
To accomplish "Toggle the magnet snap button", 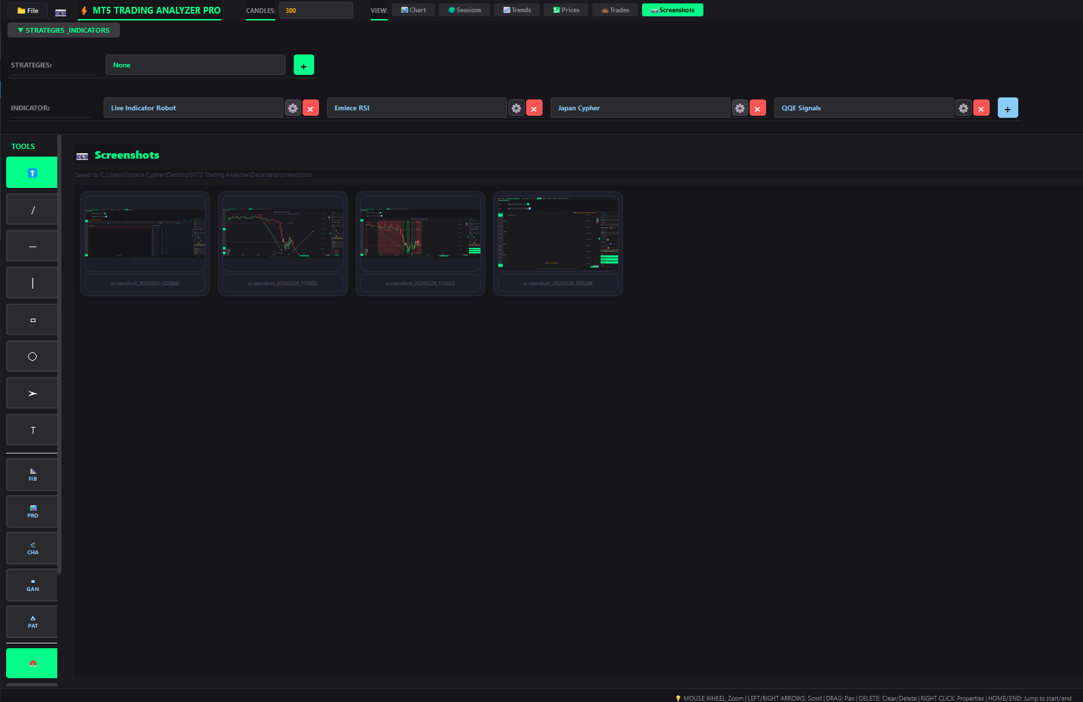I will tap(32, 663).
